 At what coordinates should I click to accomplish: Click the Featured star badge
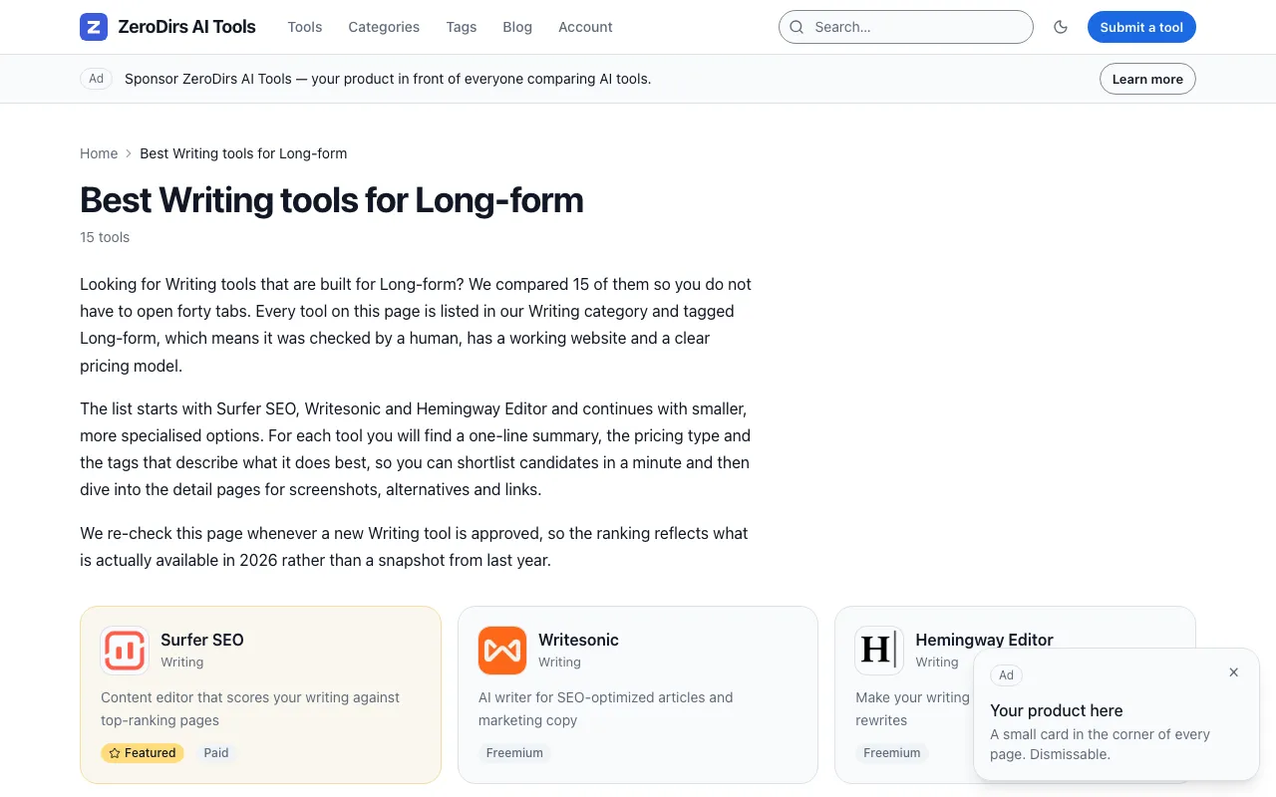(x=142, y=753)
